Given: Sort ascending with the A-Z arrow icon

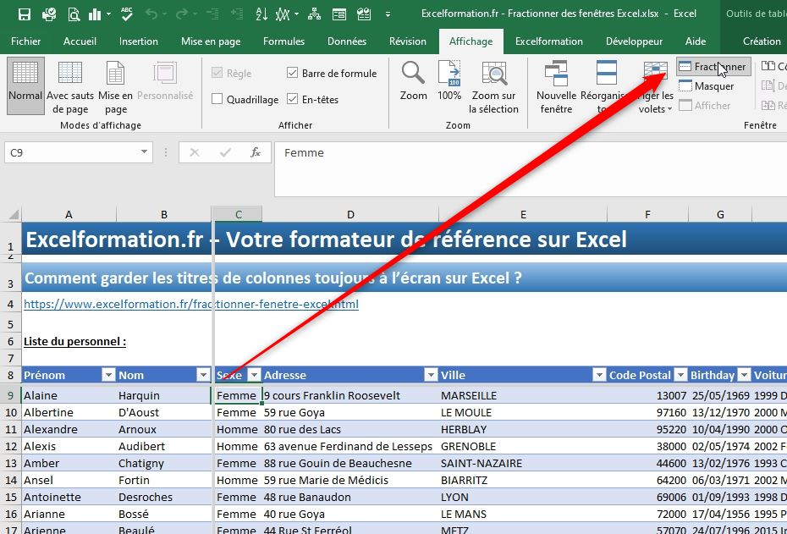Looking at the screenshot, I should 261,14.
